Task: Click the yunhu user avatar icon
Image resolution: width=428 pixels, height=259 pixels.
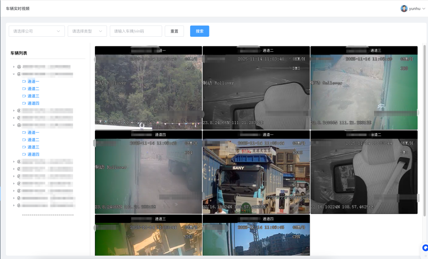Action: 404,8
